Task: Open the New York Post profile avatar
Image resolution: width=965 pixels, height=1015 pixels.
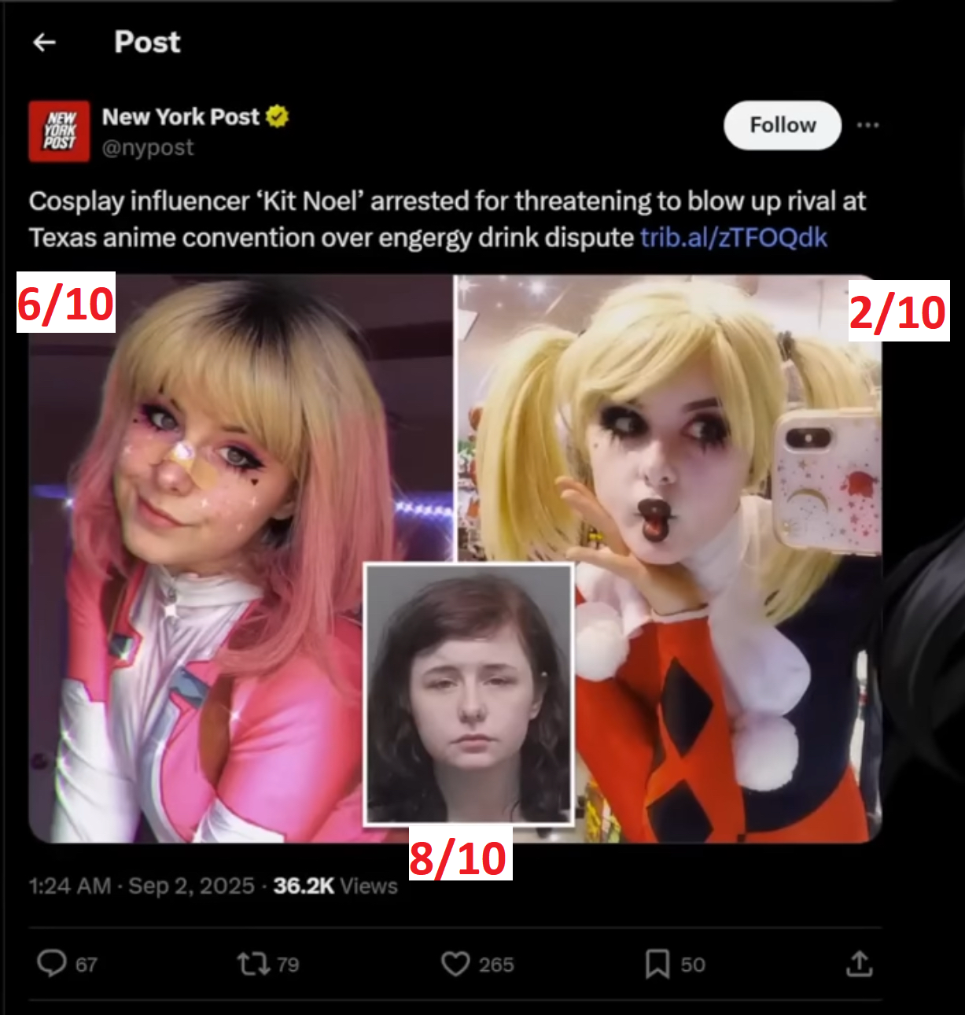Action: pos(59,131)
